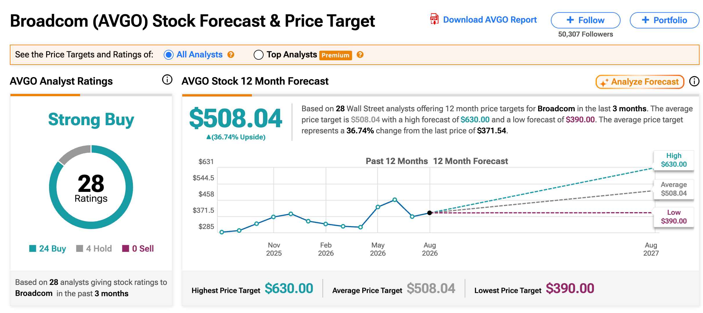
Task: Follow the Broadcom stock
Action: tap(585, 20)
